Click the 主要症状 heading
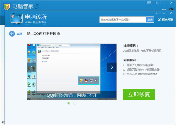This screenshot has width=176, height=125. [131, 46]
